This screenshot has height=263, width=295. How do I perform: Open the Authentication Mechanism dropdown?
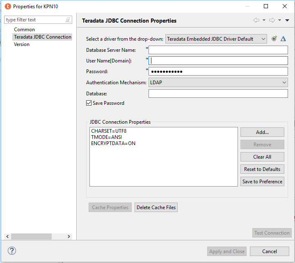(218, 83)
